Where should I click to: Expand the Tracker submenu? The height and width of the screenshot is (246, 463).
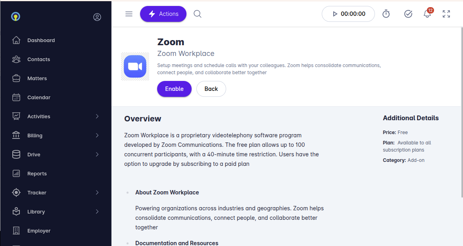tap(97, 192)
